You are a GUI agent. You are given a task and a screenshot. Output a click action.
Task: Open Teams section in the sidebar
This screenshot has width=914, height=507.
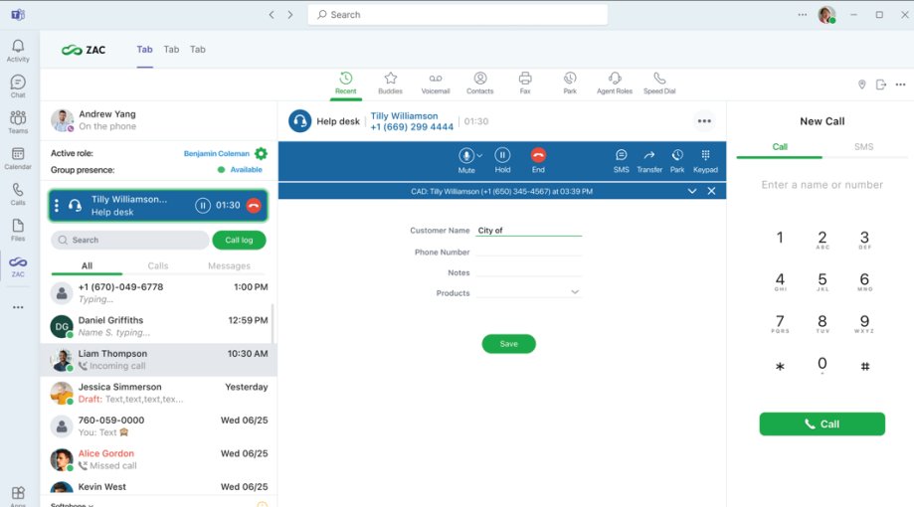click(x=18, y=122)
